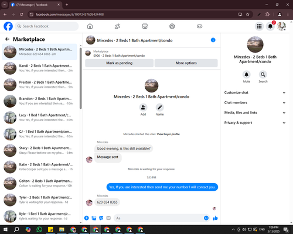
Task: Open Friends icon in top navigation
Action: pos(117,26)
